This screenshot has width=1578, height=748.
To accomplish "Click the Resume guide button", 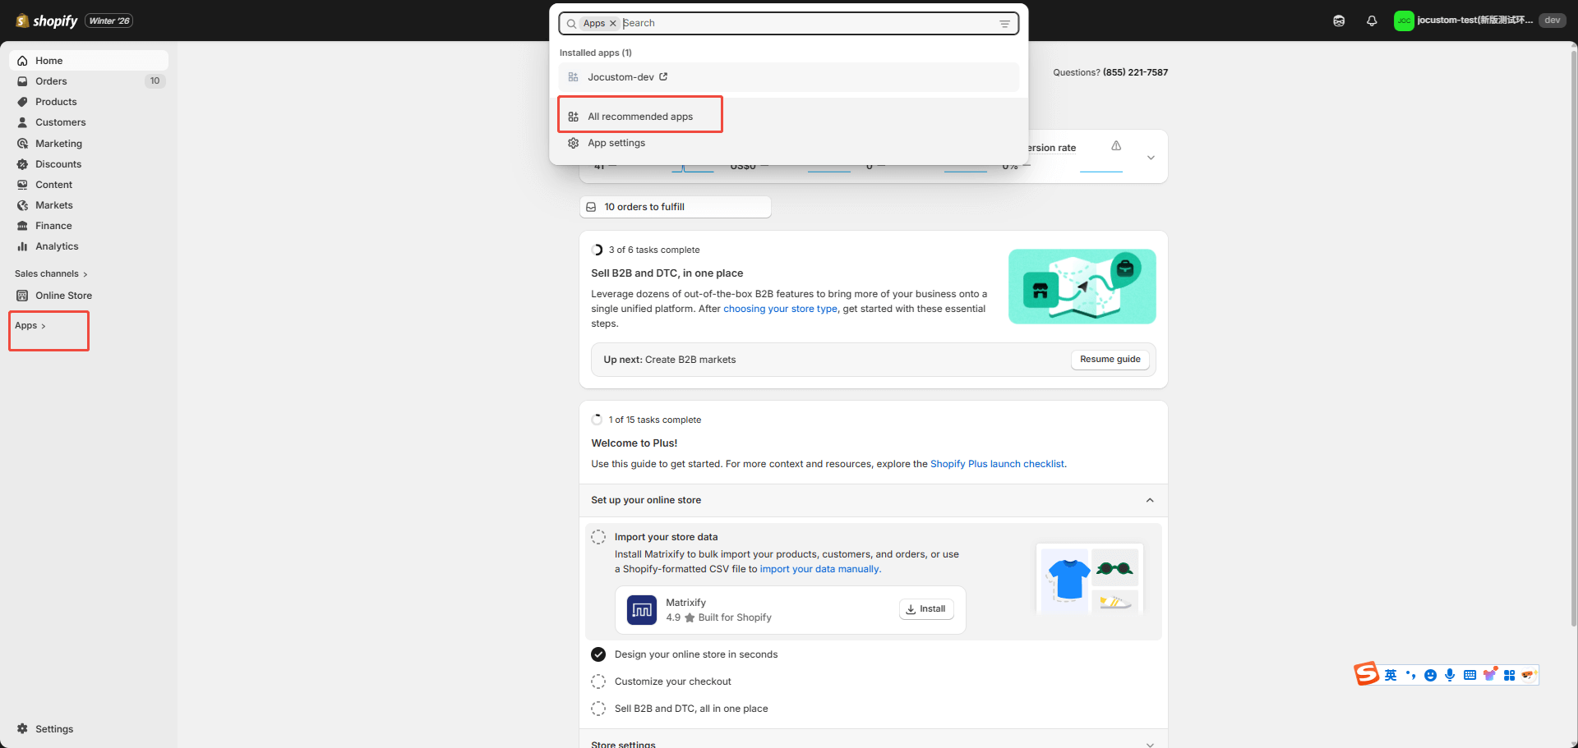I will (1110, 360).
